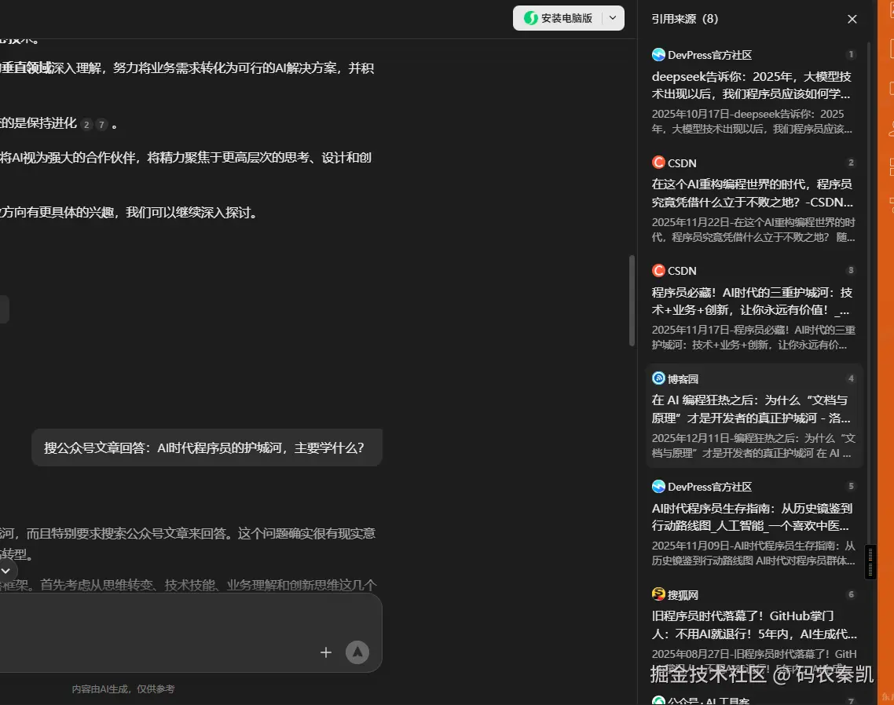The width and height of the screenshot is (894, 705).
Task: Open the dropdown arrow beside 安装电脑版
Action: coord(612,17)
